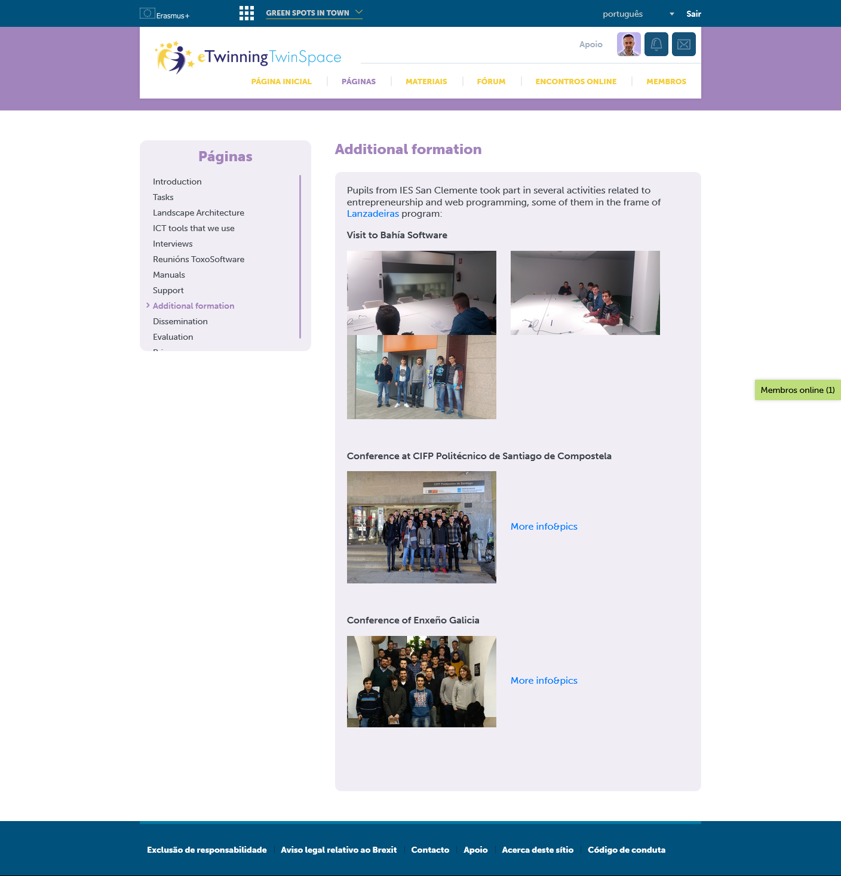
Task: Click the Páginas sidebar scrollbar
Action: (300, 257)
